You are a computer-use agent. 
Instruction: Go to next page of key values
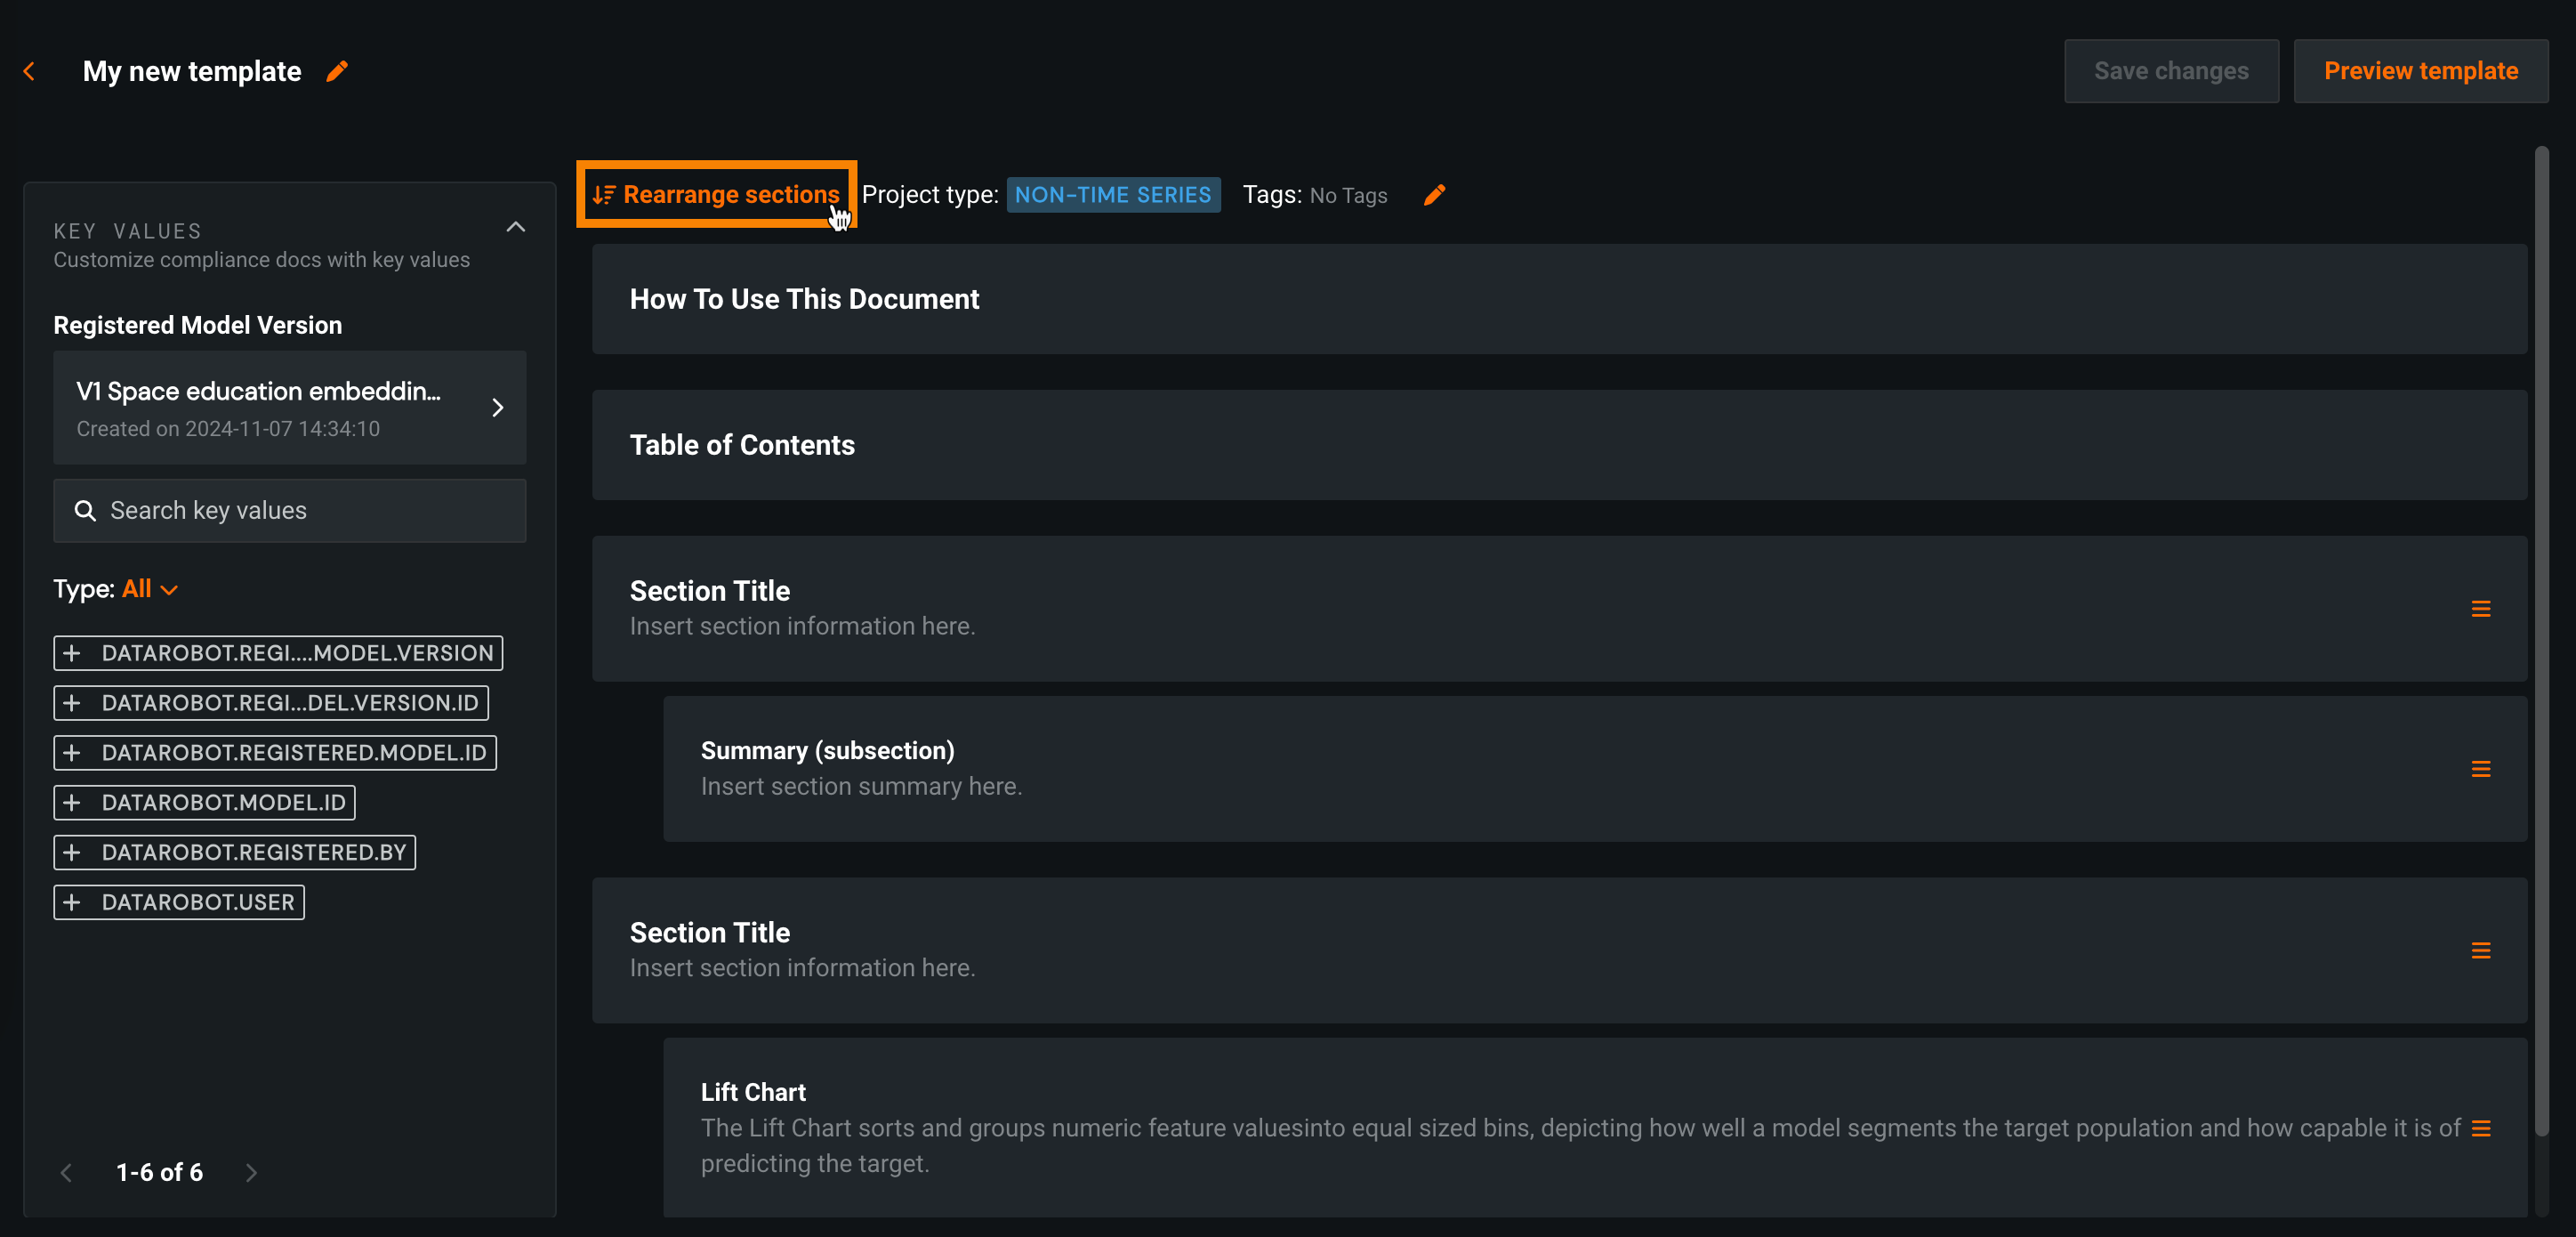click(x=251, y=1172)
